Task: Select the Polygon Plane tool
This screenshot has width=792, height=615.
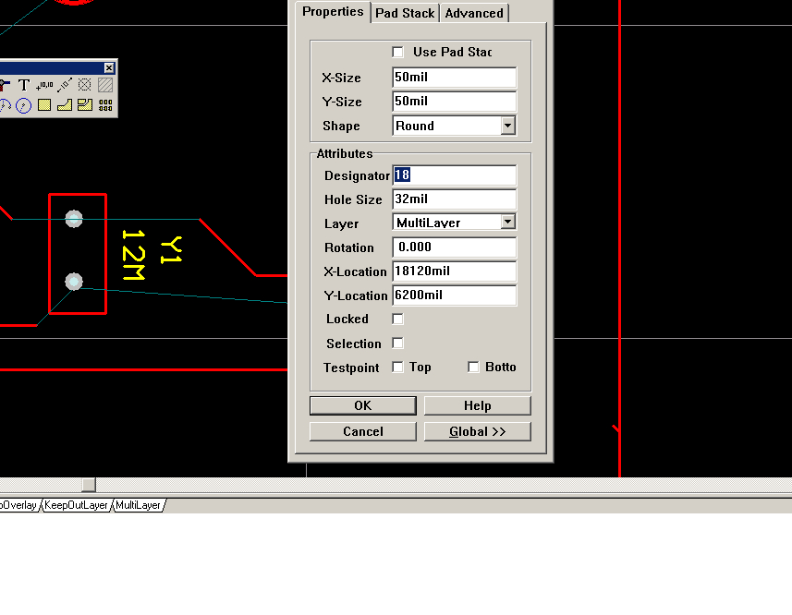Action: coord(65,105)
